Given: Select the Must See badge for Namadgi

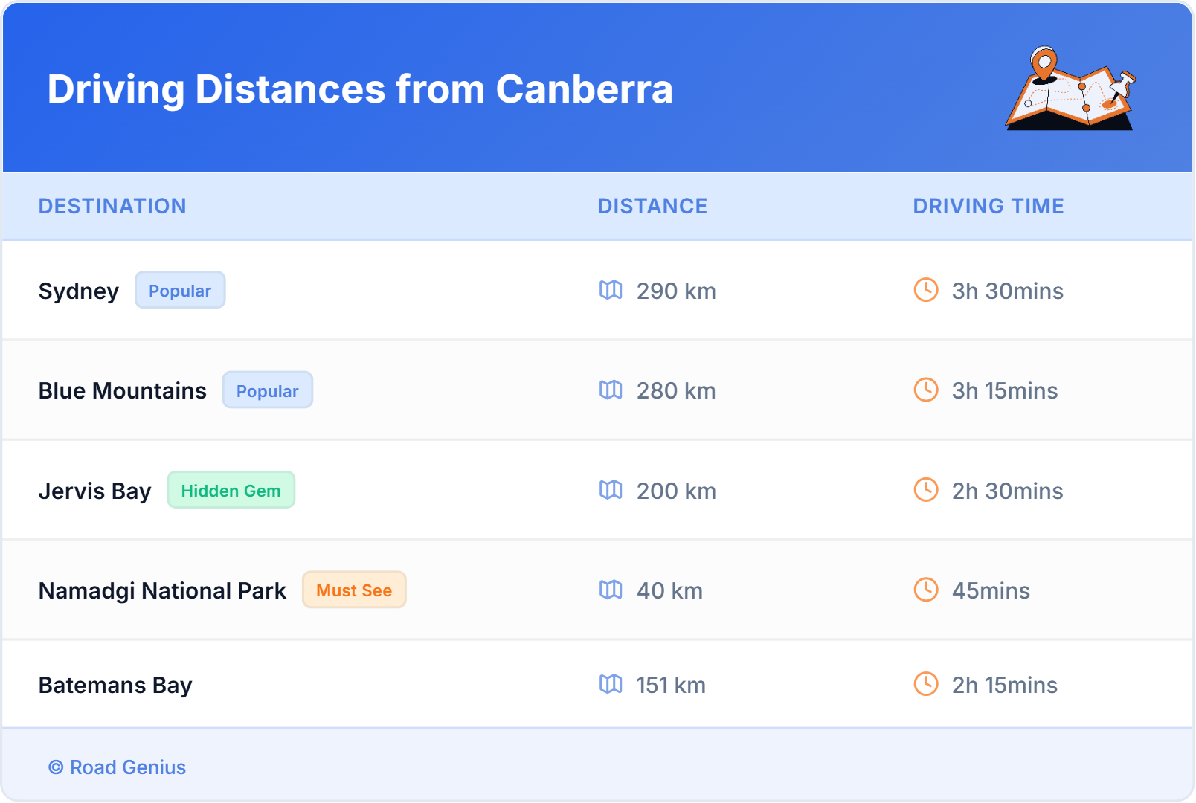Looking at the screenshot, I should click(354, 590).
